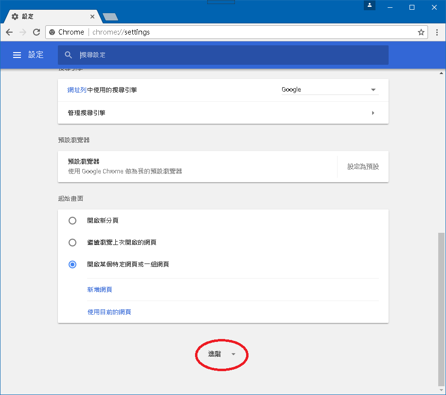
Task: Open the Google search engine dropdown
Action: (329, 90)
